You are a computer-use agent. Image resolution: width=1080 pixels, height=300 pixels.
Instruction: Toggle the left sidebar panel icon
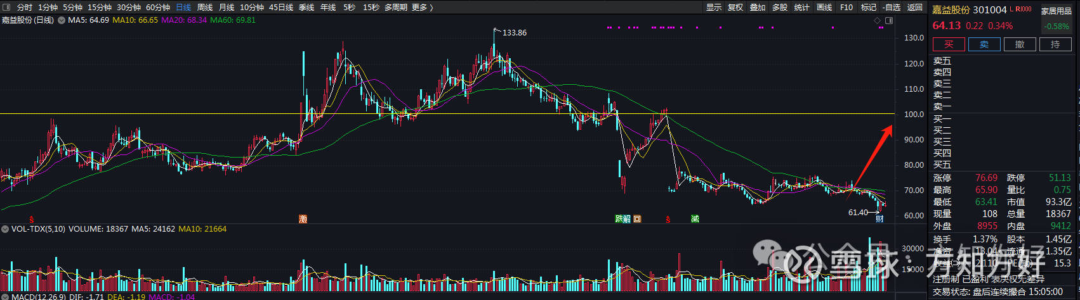coord(5,7)
